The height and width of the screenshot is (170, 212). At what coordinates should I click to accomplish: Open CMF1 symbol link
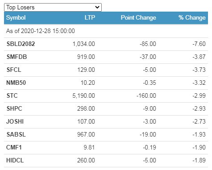click(x=14, y=147)
